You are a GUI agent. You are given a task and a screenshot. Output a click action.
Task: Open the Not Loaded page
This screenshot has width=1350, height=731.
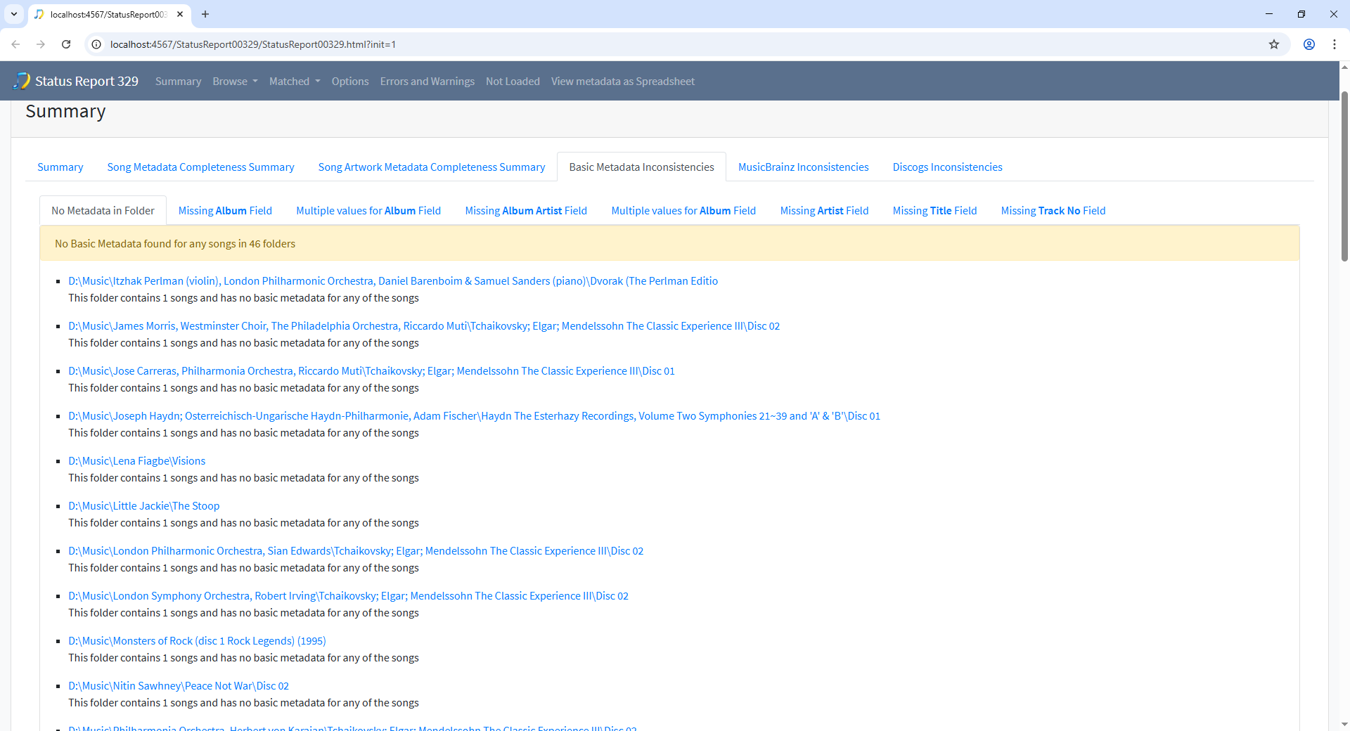(x=513, y=82)
